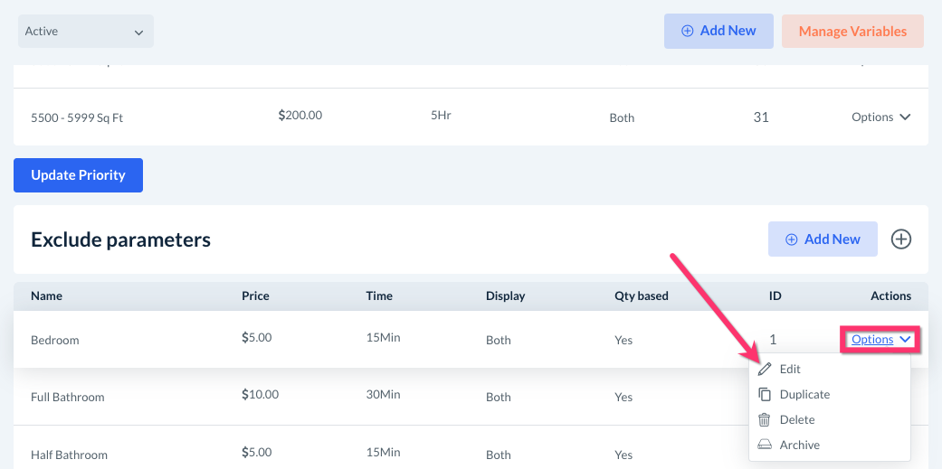Click Add New in Exclude parameters

click(823, 239)
